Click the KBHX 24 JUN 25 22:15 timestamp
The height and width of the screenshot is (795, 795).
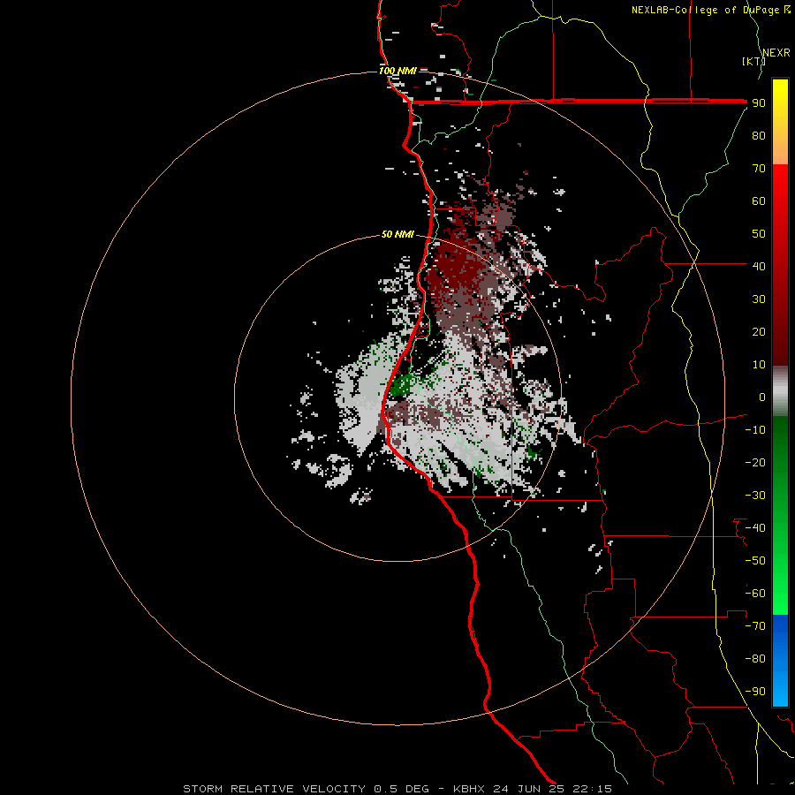533,789
